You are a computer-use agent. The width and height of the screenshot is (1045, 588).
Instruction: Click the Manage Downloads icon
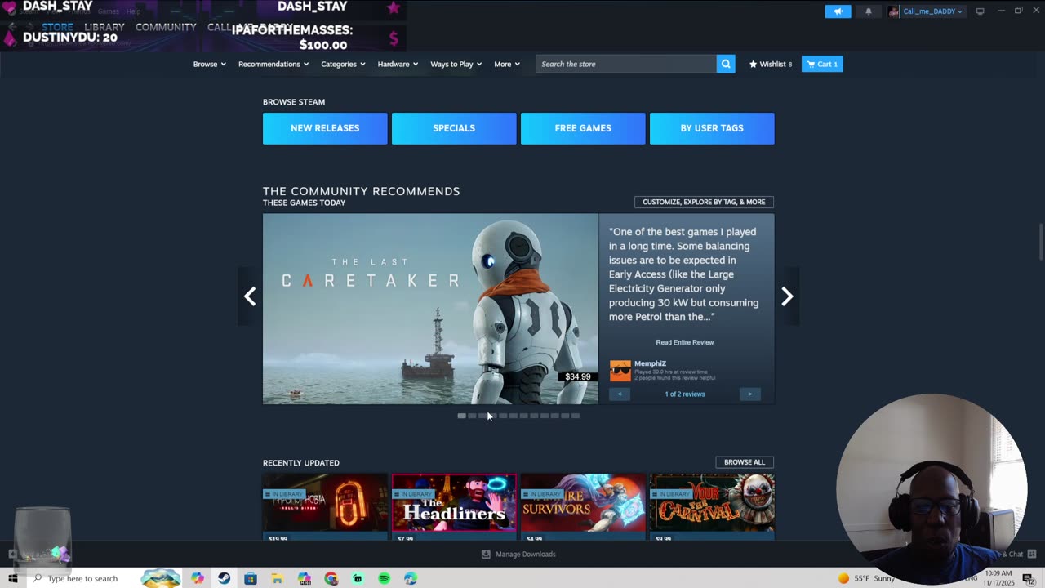(x=486, y=554)
